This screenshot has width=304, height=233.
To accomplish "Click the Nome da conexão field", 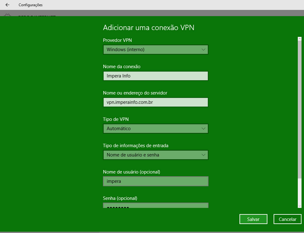I will coord(155,76).
